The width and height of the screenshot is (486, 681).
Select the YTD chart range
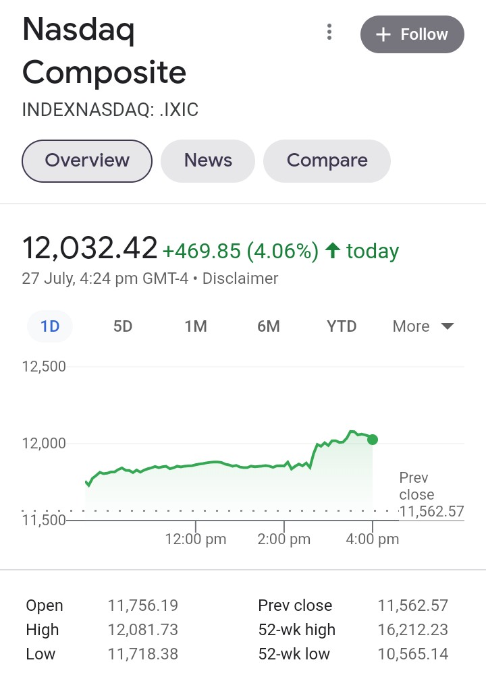coord(342,326)
